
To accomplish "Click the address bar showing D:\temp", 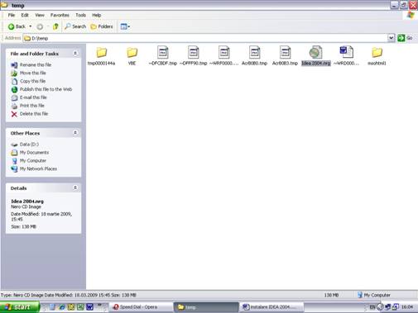I will [205, 38].
